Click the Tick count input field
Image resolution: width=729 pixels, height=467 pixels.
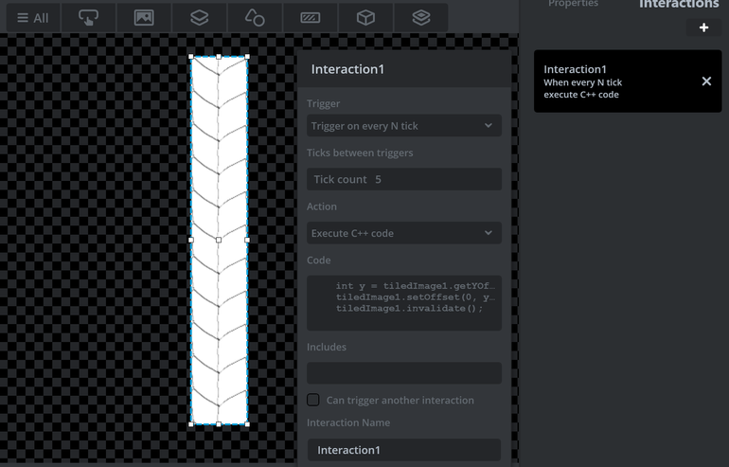pos(404,179)
